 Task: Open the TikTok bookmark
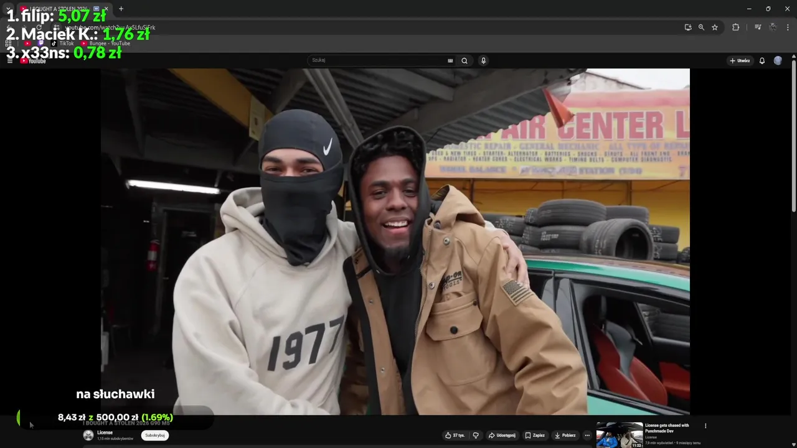pyautogui.click(x=63, y=44)
